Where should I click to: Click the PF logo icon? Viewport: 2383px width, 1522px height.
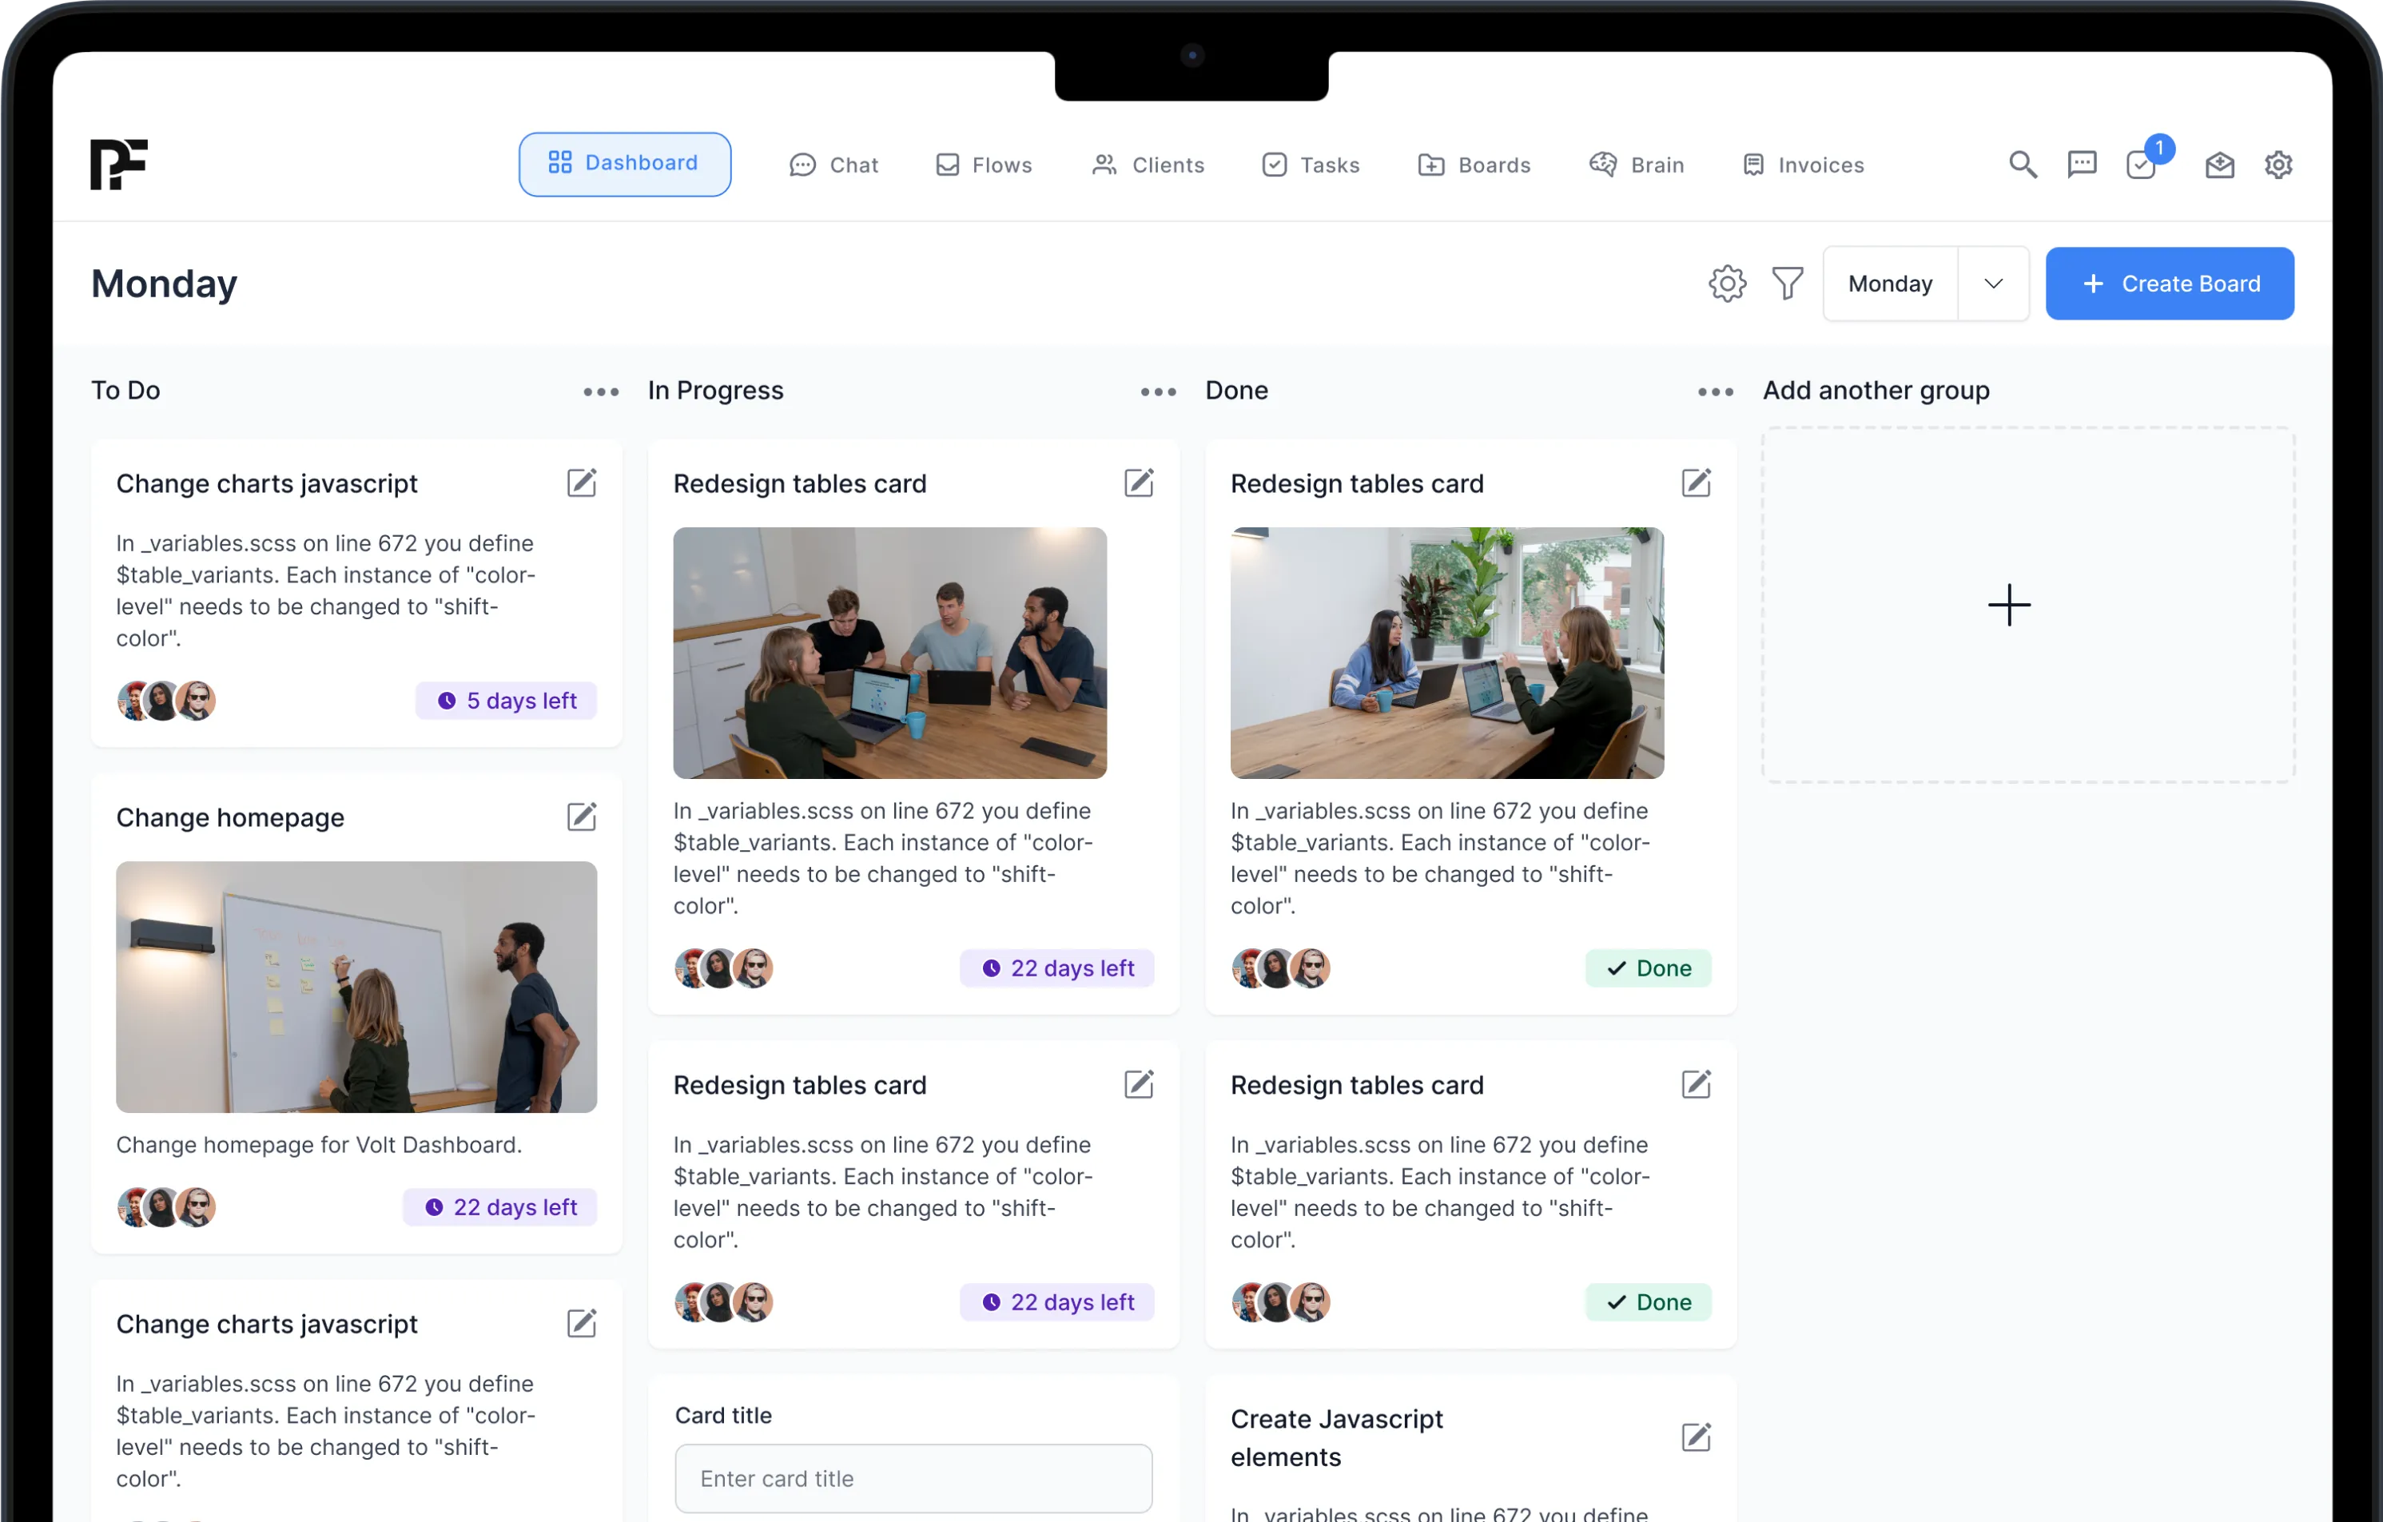click(x=119, y=165)
